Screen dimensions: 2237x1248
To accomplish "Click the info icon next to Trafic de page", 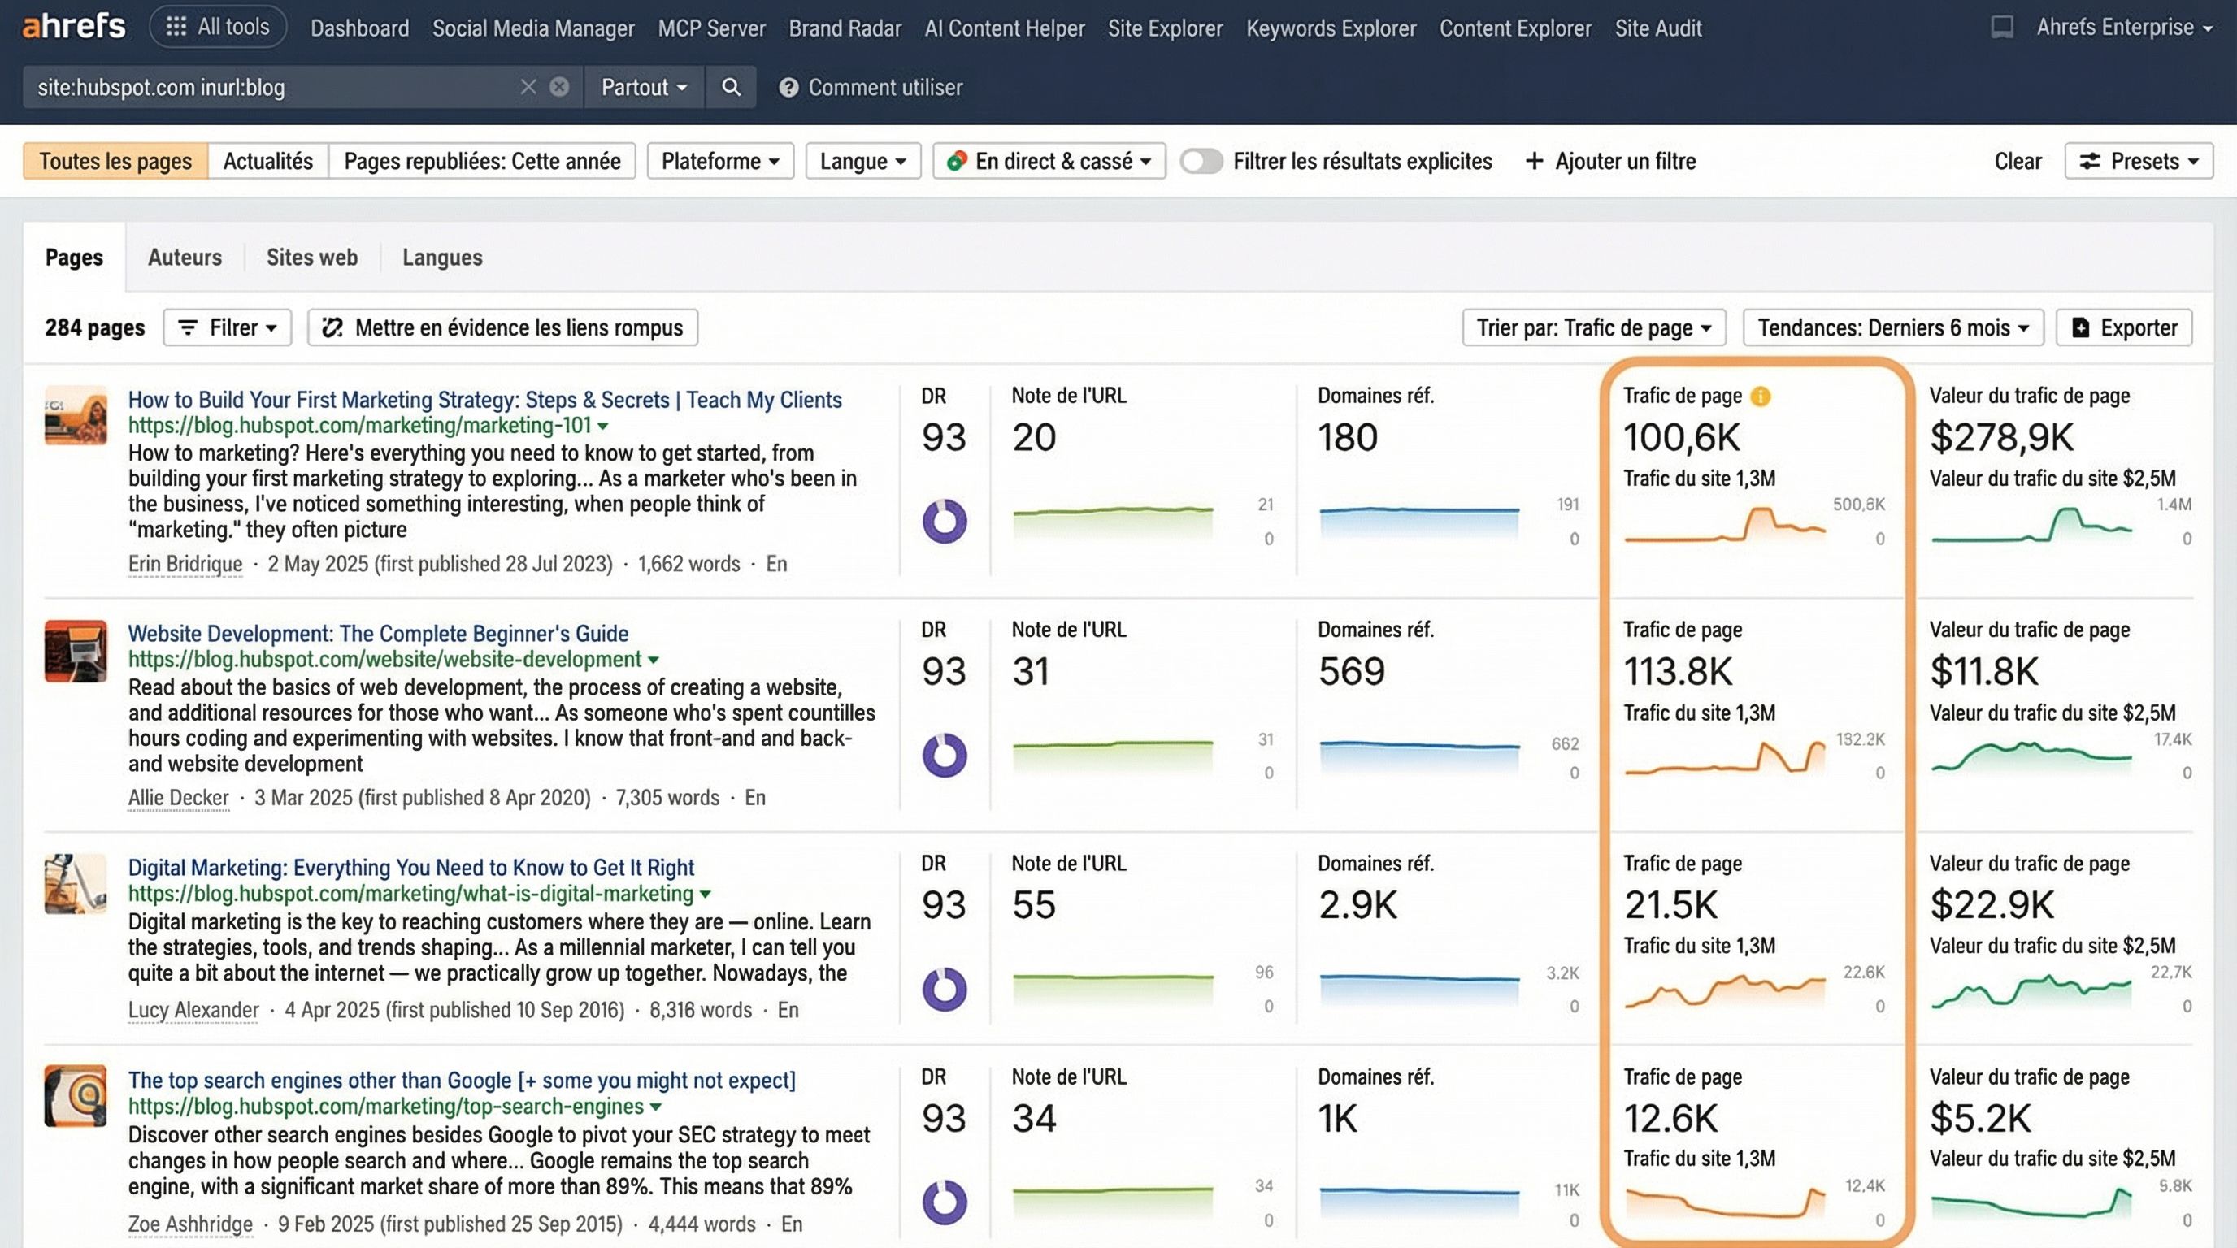I will (1760, 396).
